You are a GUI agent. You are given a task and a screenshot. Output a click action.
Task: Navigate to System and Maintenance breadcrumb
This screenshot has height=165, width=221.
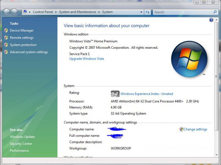tap(77, 12)
